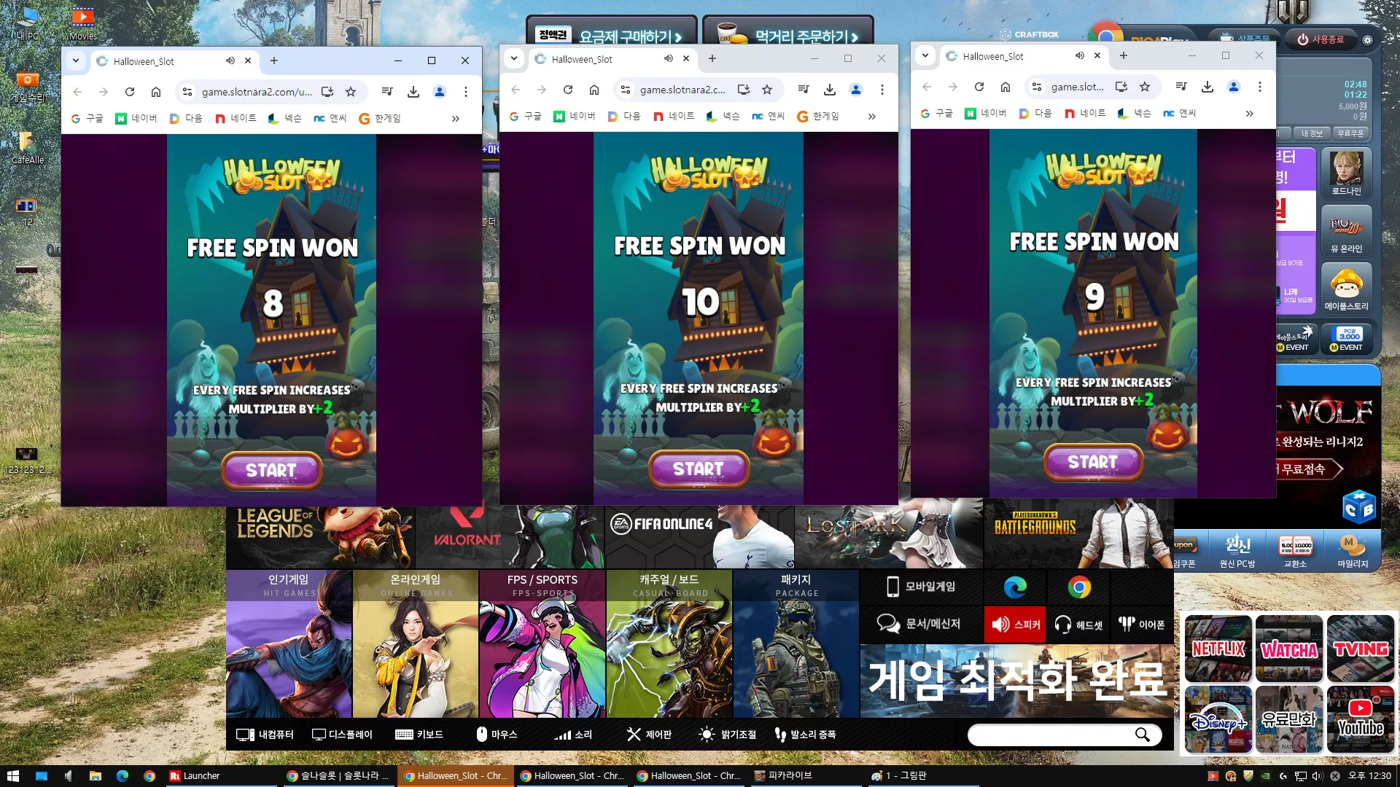Open a new tab in the right Chrome window
This screenshot has width=1400, height=787.
(x=1124, y=55)
